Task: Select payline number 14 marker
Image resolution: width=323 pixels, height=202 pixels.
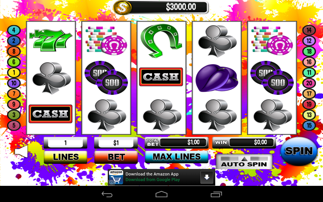Action: tap(309, 30)
